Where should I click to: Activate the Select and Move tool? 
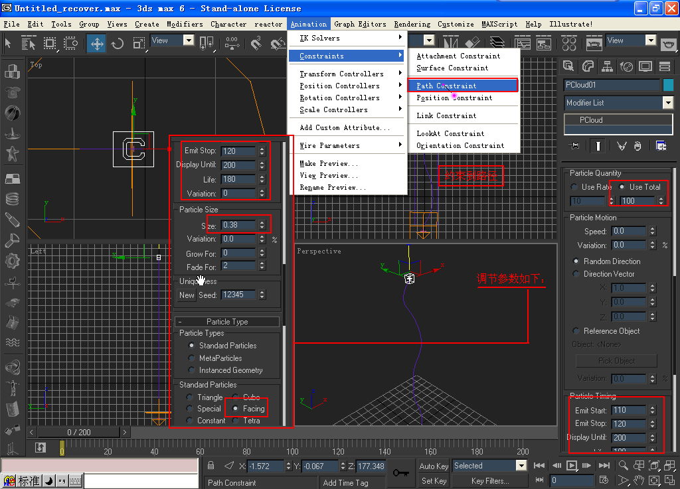click(96, 43)
